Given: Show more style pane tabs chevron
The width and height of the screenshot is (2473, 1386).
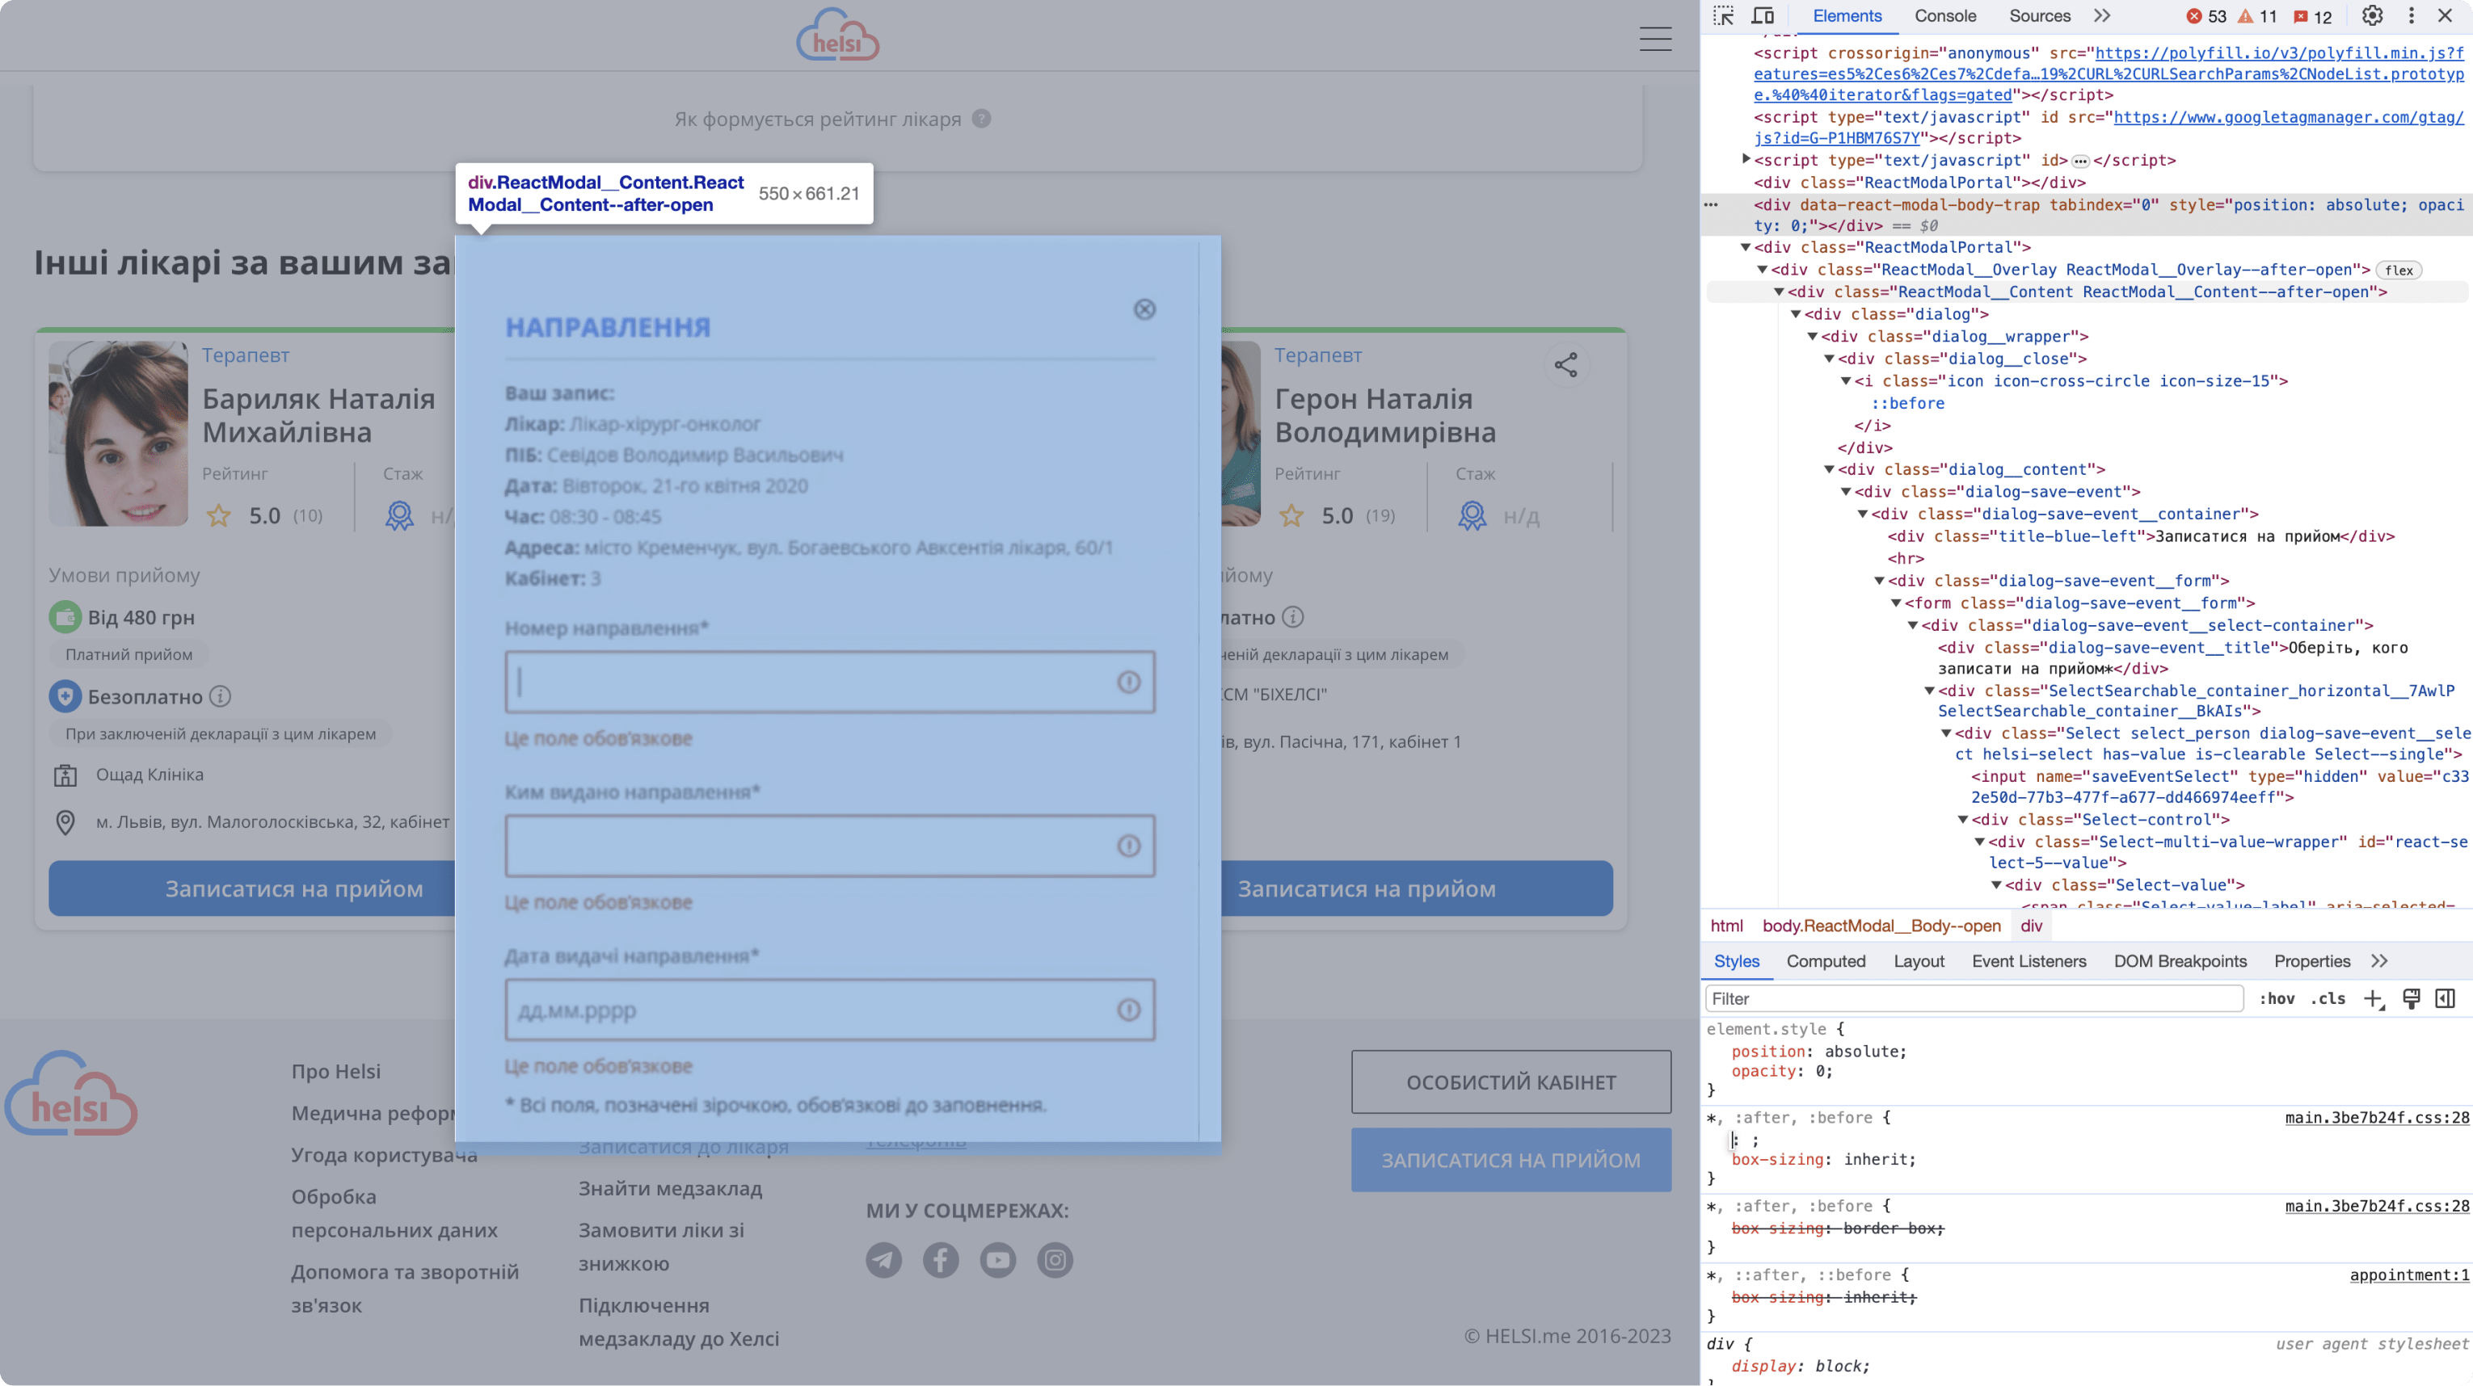Looking at the screenshot, I should tap(2379, 961).
